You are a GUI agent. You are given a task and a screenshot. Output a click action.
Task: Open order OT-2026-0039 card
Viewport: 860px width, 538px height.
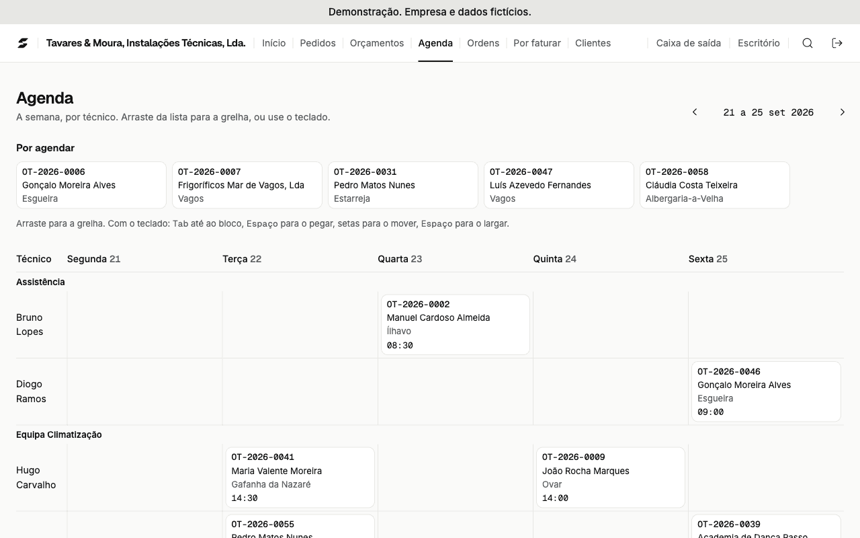coord(766,527)
